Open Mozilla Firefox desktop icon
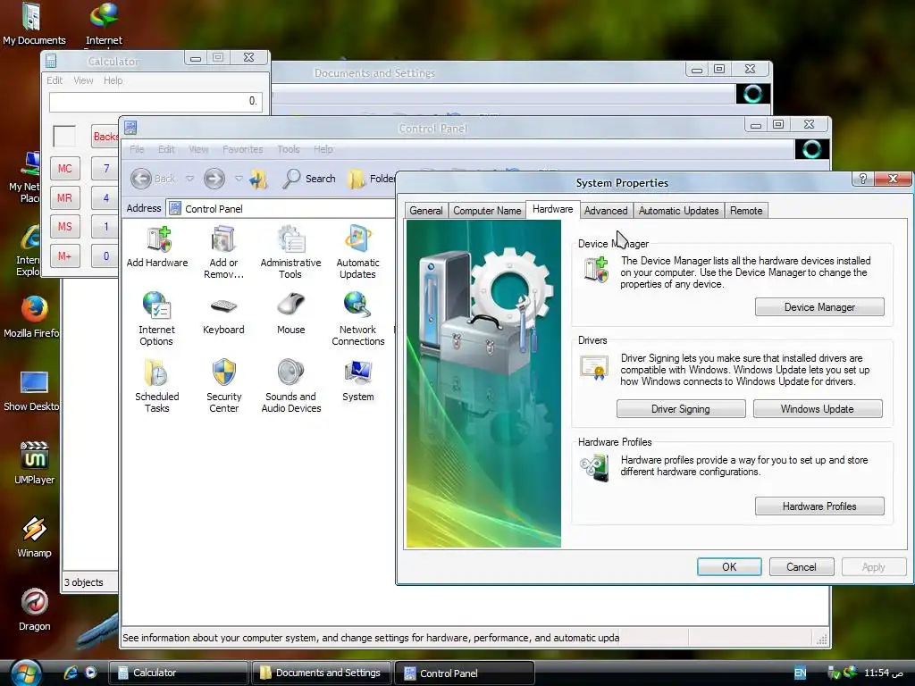 click(32, 317)
